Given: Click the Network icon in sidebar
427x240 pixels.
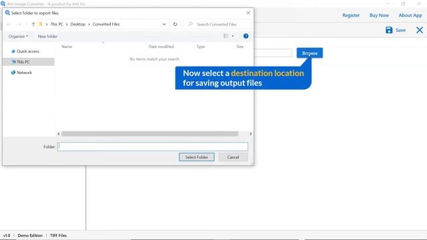Looking at the screenshot, I should pyautogui.click(x=13, y=73).
